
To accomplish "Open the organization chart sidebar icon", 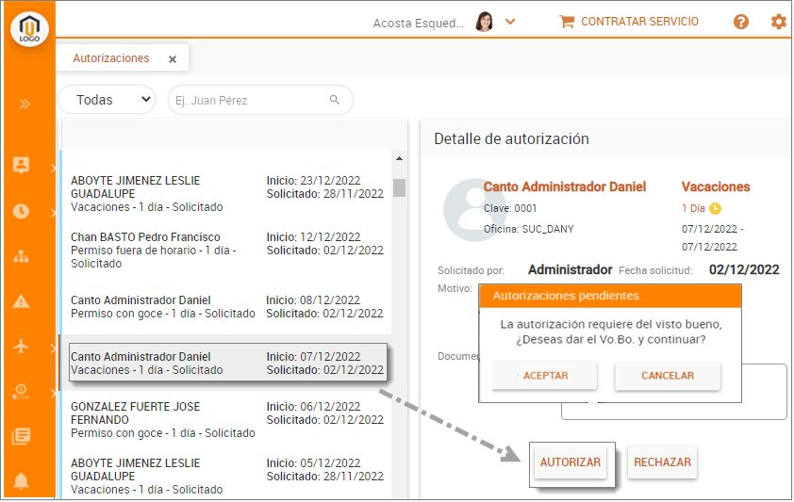I will 21,256.
